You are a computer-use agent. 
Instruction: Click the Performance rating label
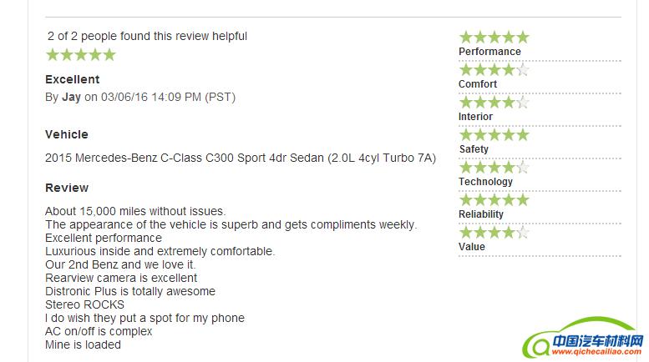click(x=489, y=52)
